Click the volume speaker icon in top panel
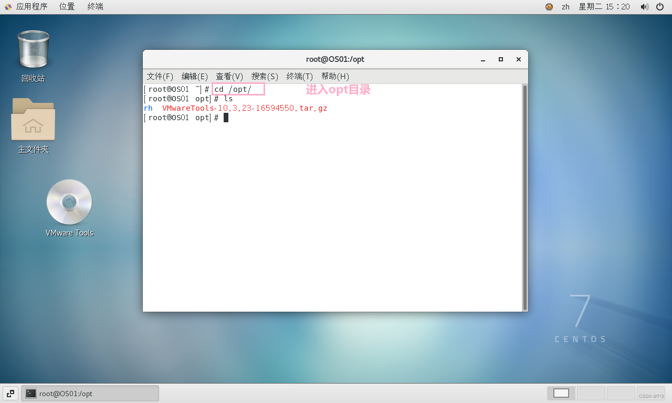The width and height of the screenshot is (672, 403). coord(644,7)
